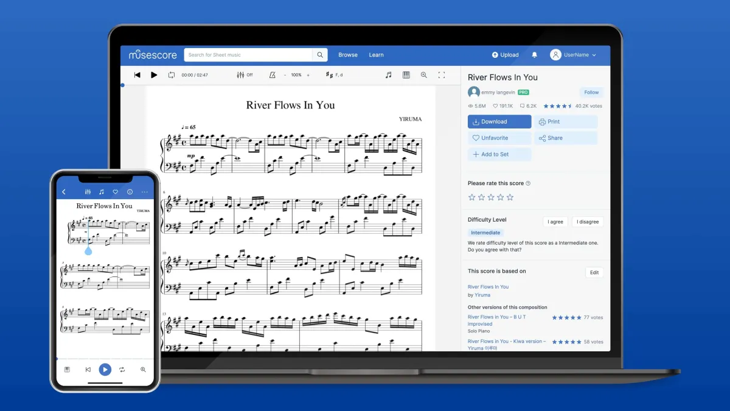Viewport: 730px width, 411px height.
Task: Rate the score one star
Action: click(471, 197)
